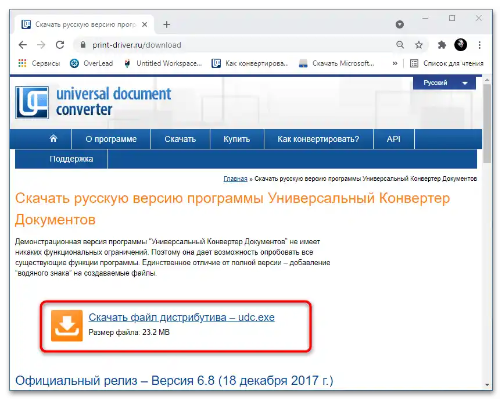This screenshot has width=502, height=400.
Task: Open Как конвертирова... bookmark
Action: pyautogui.click(x=250, y=63)
